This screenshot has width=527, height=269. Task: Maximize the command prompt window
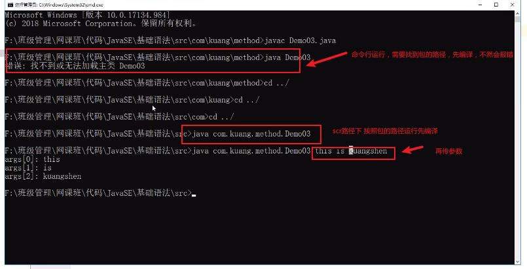point(496,5)
